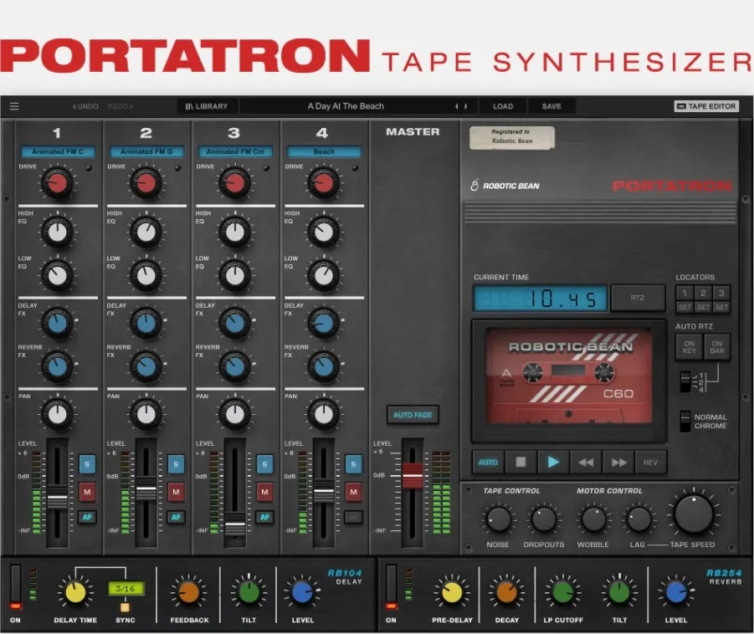Click track 4 Low EQ knob

[x=324, y=276]
